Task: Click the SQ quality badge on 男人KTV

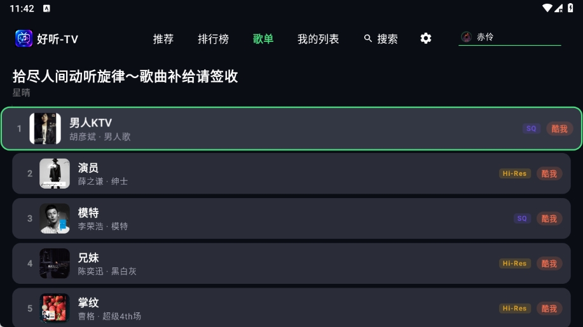Action: coord(532,128)
